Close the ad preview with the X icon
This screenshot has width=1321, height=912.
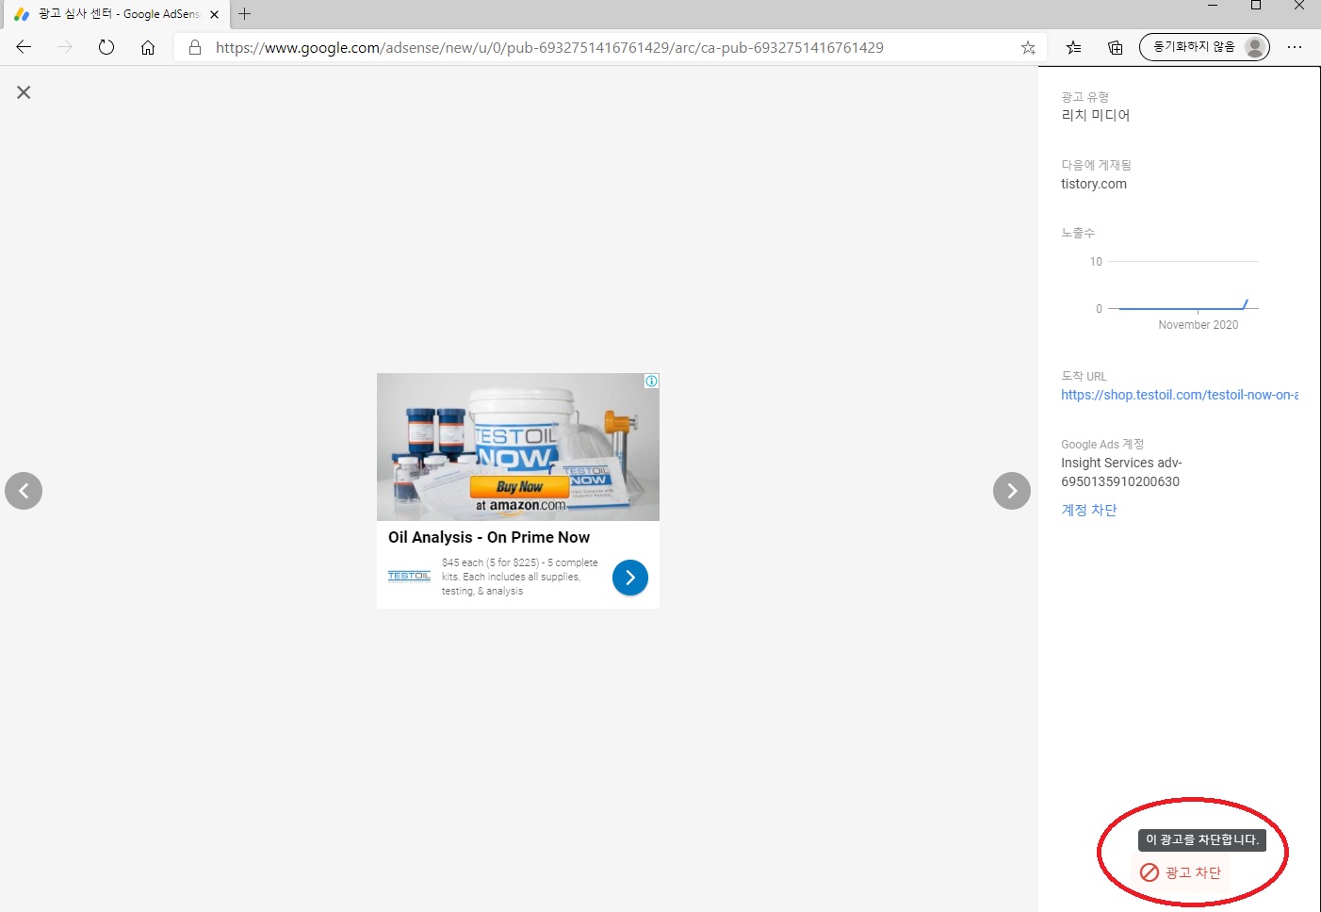click(x=24, y=92)
